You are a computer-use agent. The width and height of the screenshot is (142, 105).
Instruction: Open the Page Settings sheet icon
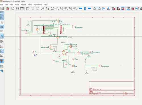coord(13,9)
